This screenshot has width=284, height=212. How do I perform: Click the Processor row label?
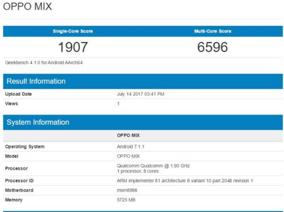pyautogui.click(x=16, y=169)
